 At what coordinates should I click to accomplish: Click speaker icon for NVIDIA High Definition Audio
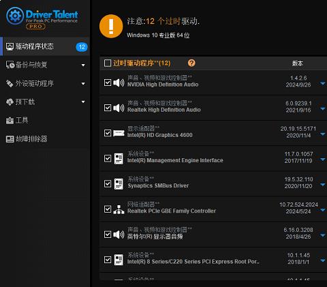(119, 82)
